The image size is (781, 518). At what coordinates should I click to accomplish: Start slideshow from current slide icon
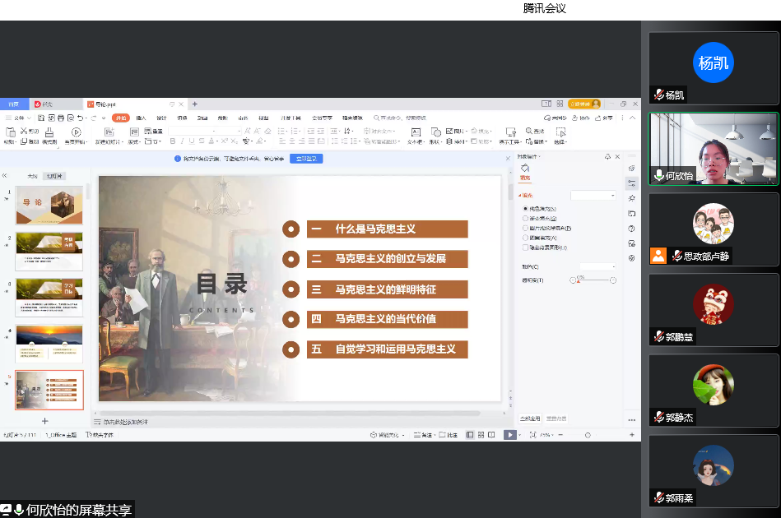(77, 132)
